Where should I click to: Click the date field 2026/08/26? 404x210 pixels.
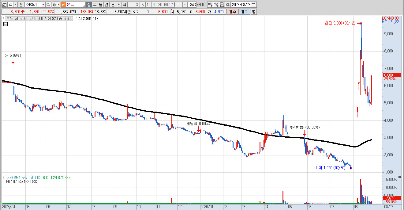(241, 5)
